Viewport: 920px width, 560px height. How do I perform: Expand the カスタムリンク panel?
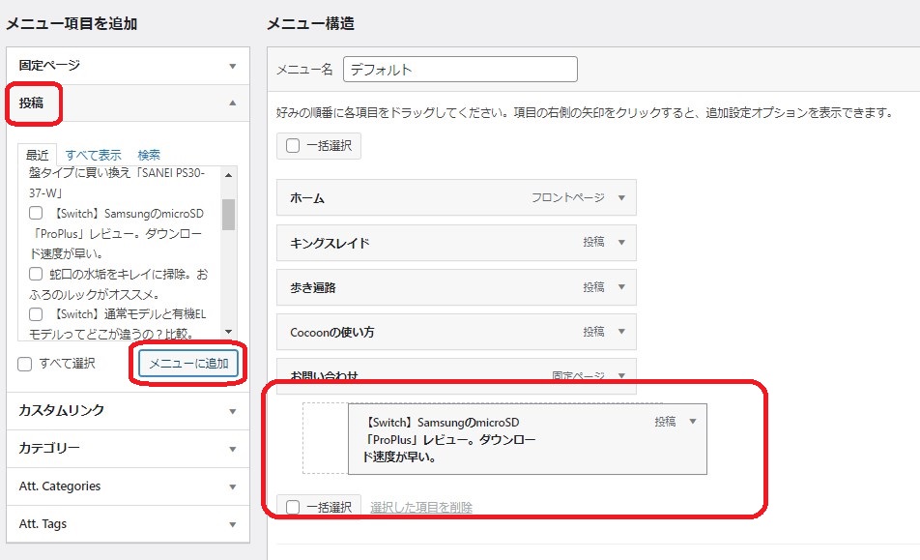[x=232, y=411]
